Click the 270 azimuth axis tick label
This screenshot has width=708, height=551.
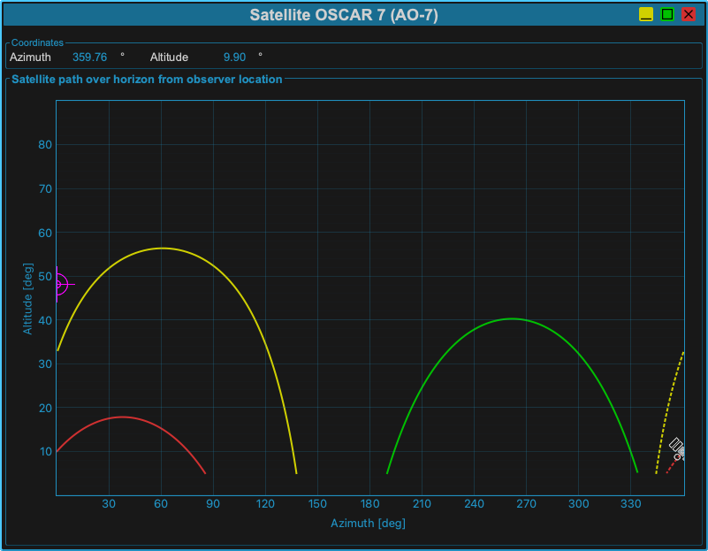[x=526, y=503]
